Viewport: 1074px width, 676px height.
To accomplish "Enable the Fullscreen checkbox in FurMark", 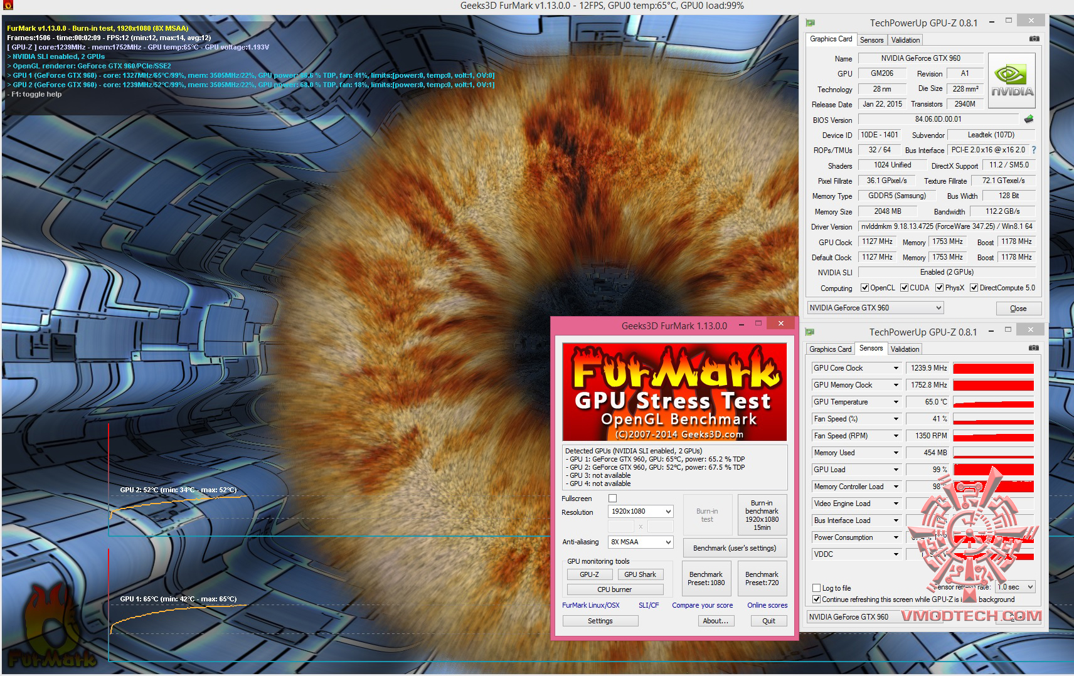I will point(613,499).
